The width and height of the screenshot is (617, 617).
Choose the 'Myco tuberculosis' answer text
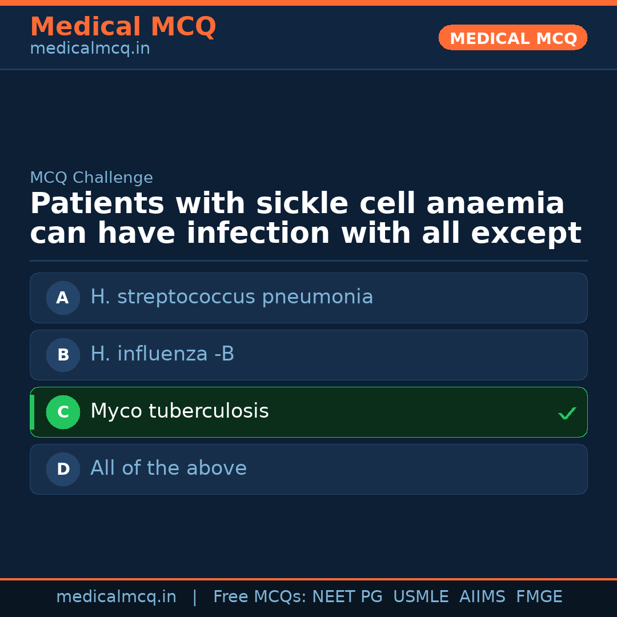click(179, 411)
